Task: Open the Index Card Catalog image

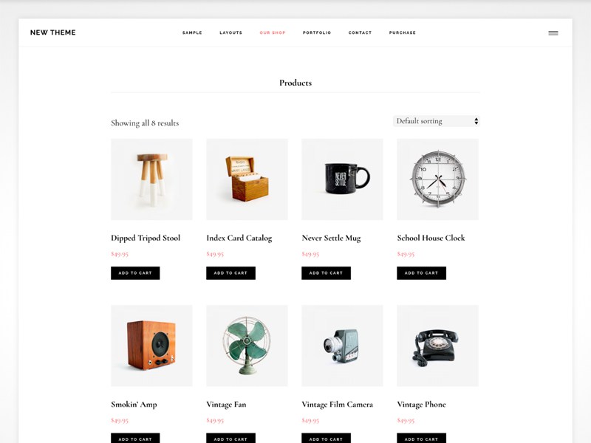Action: tap(247, 179)
